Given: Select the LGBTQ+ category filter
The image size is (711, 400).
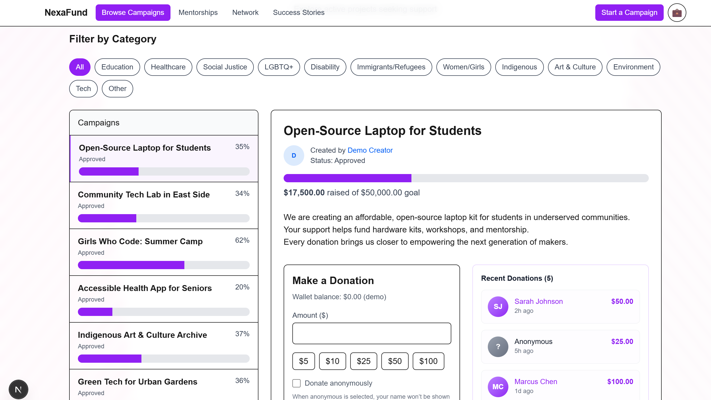Looking at the screenshot, I should point(278,67).
